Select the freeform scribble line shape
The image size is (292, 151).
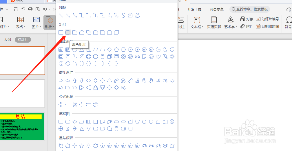[137, 15]
